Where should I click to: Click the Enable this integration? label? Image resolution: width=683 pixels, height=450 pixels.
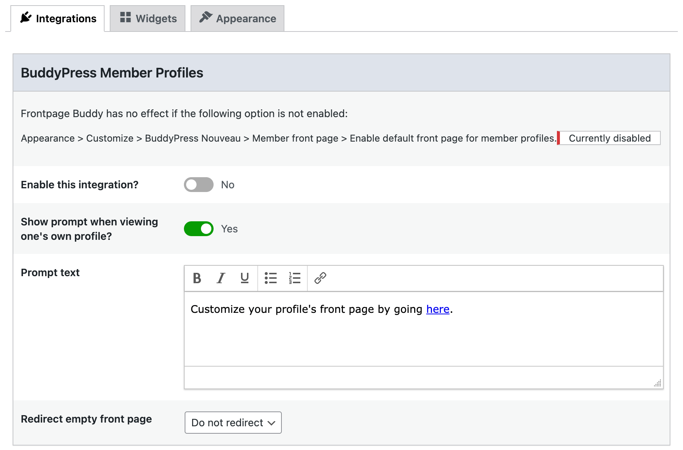coord(80,185)
